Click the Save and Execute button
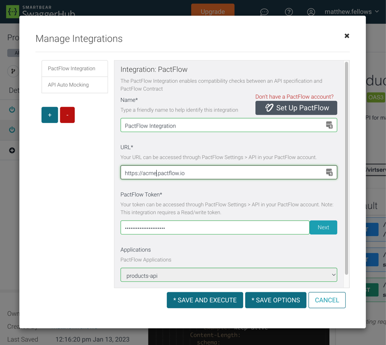This screenshot has width=386, height=345. pos(205,300)
